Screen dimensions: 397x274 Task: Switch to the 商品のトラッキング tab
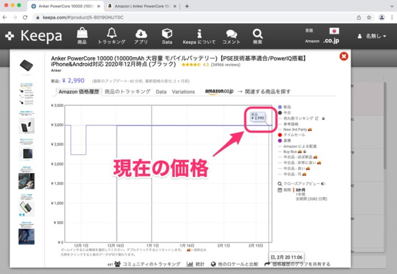click(128, 92)
